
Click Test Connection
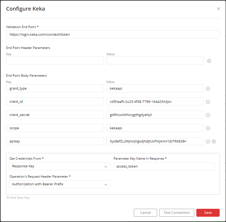(176, 213)
